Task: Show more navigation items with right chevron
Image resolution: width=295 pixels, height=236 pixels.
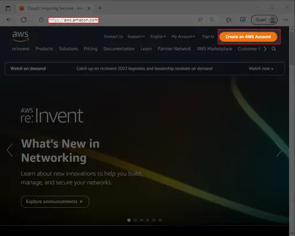Action: coord(265,49)
